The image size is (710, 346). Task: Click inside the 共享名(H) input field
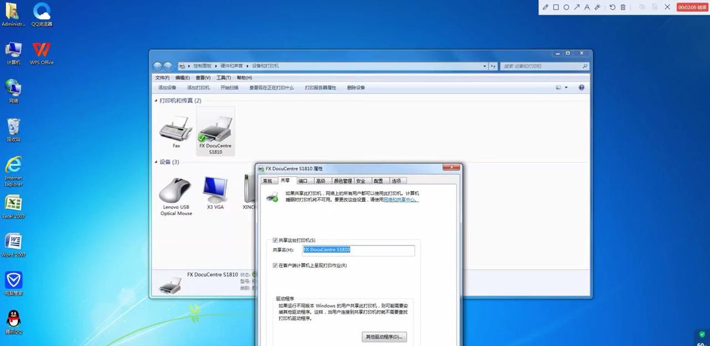tap(358, 251)
